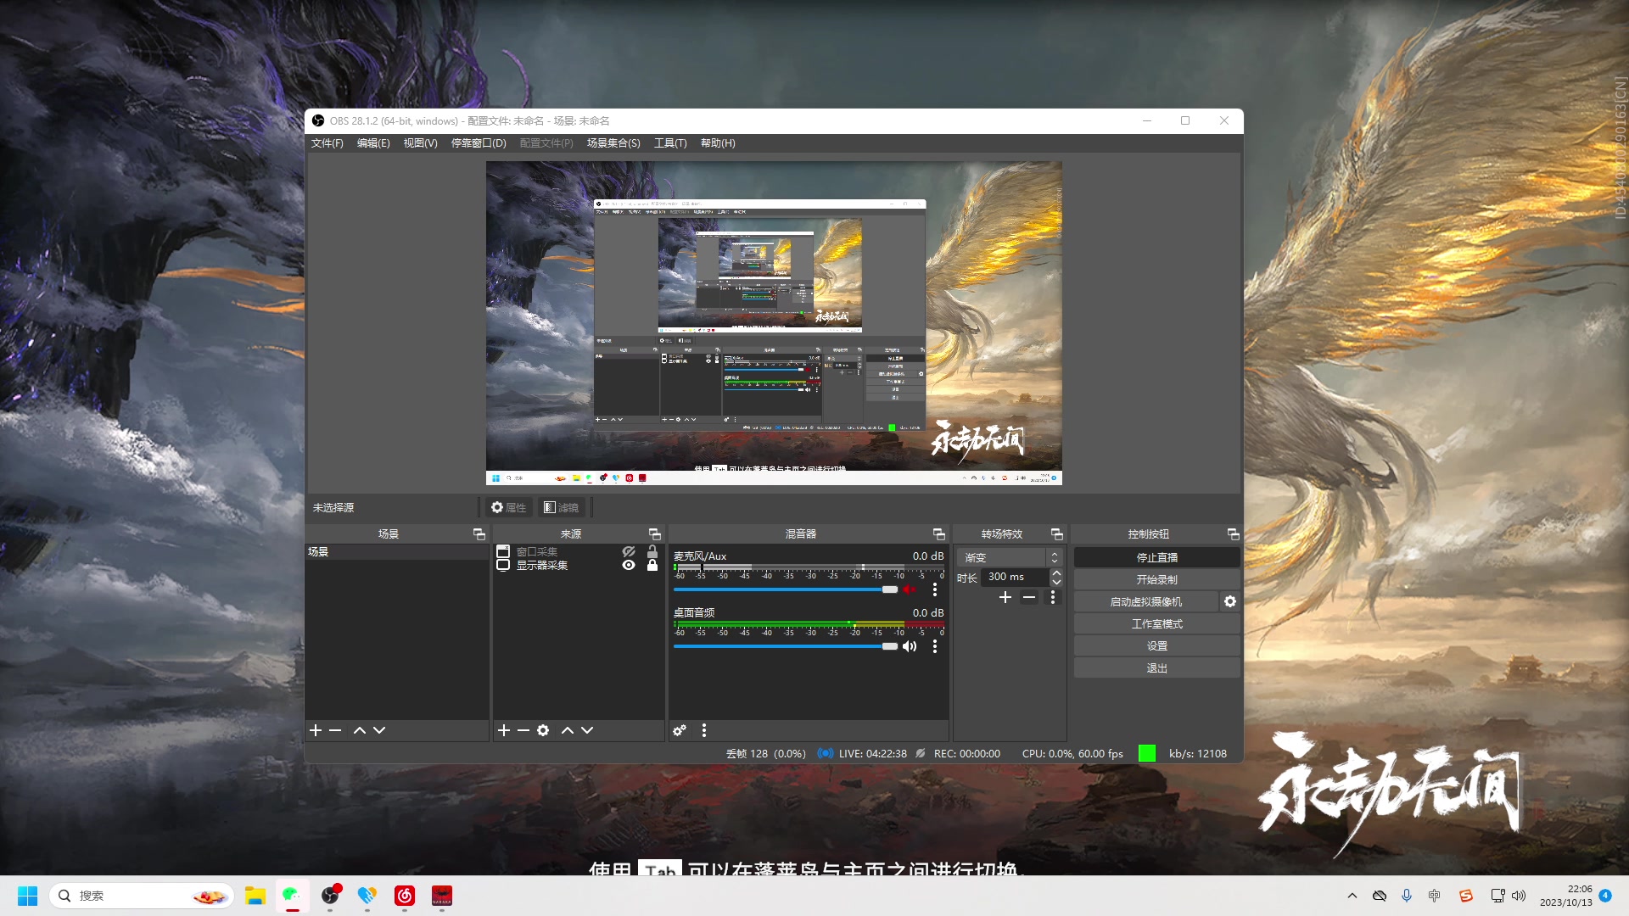Open virtual camera settings gear icon
The image size is (1629, 916).
click(x=1230, y=601)
